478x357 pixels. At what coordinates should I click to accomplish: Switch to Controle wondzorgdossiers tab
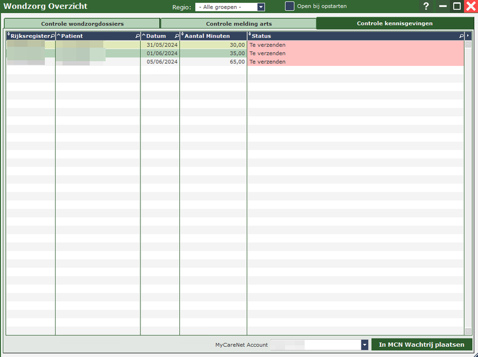pyautogui.click(x=82, y=23)
